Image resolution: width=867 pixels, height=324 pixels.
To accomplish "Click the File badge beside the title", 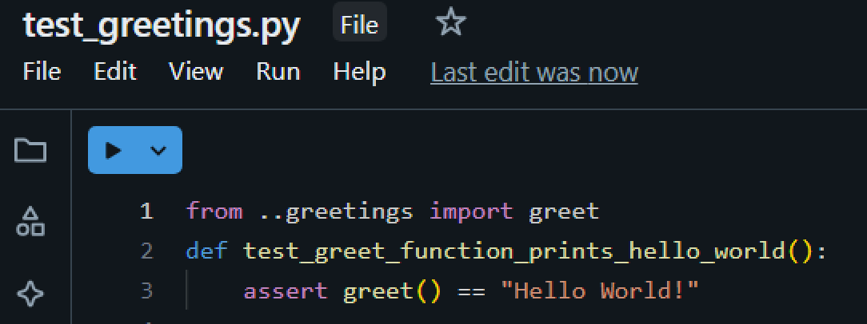I will (x=359, y=25).
